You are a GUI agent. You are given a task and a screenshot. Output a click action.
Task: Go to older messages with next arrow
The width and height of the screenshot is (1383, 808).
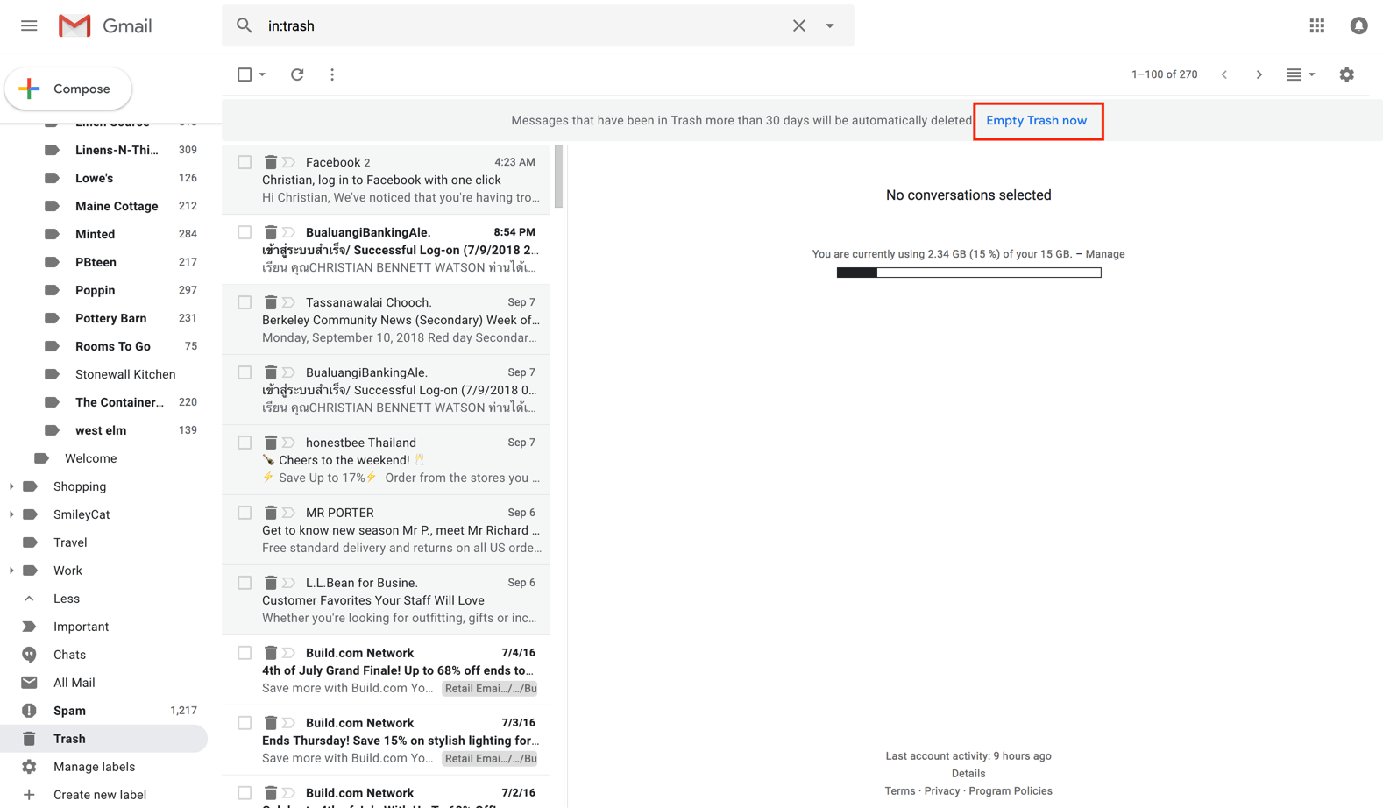coord(1259,74)
